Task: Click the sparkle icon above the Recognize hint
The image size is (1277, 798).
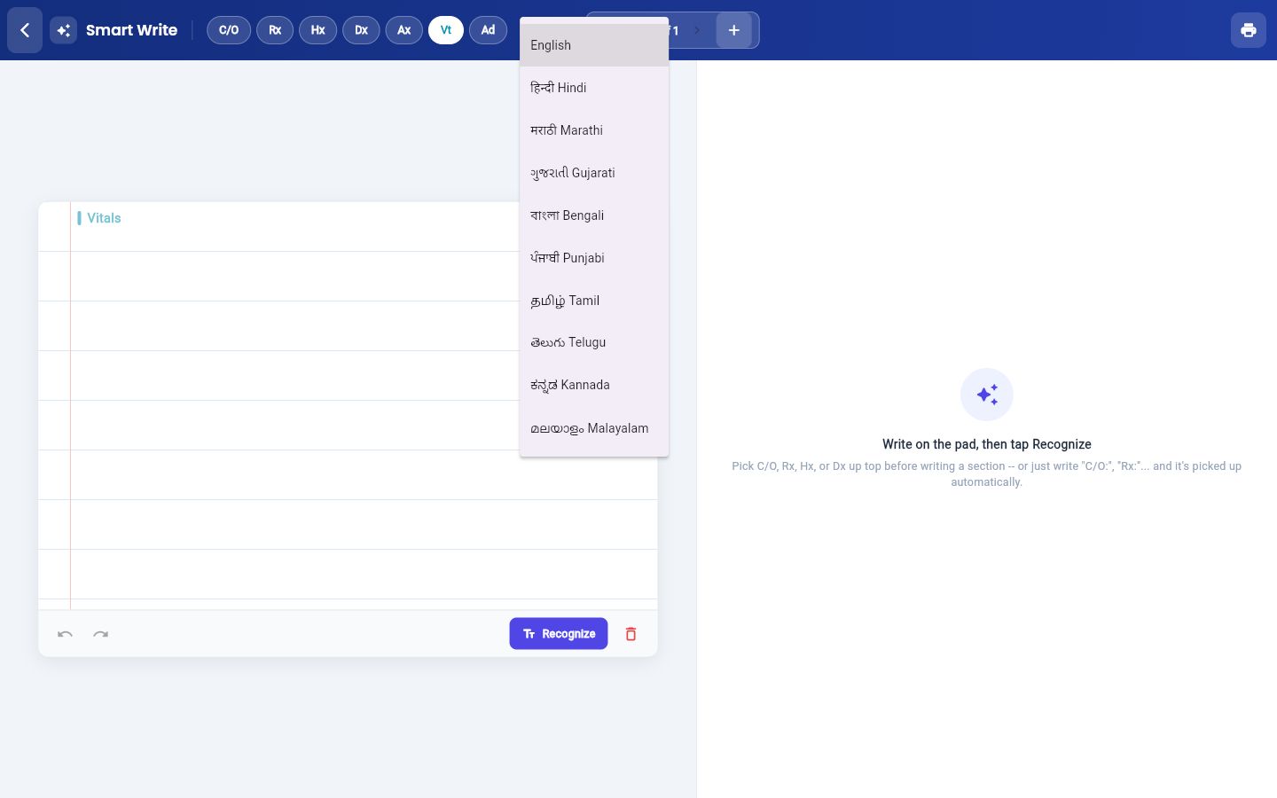Action: click(x=987, y=395)
